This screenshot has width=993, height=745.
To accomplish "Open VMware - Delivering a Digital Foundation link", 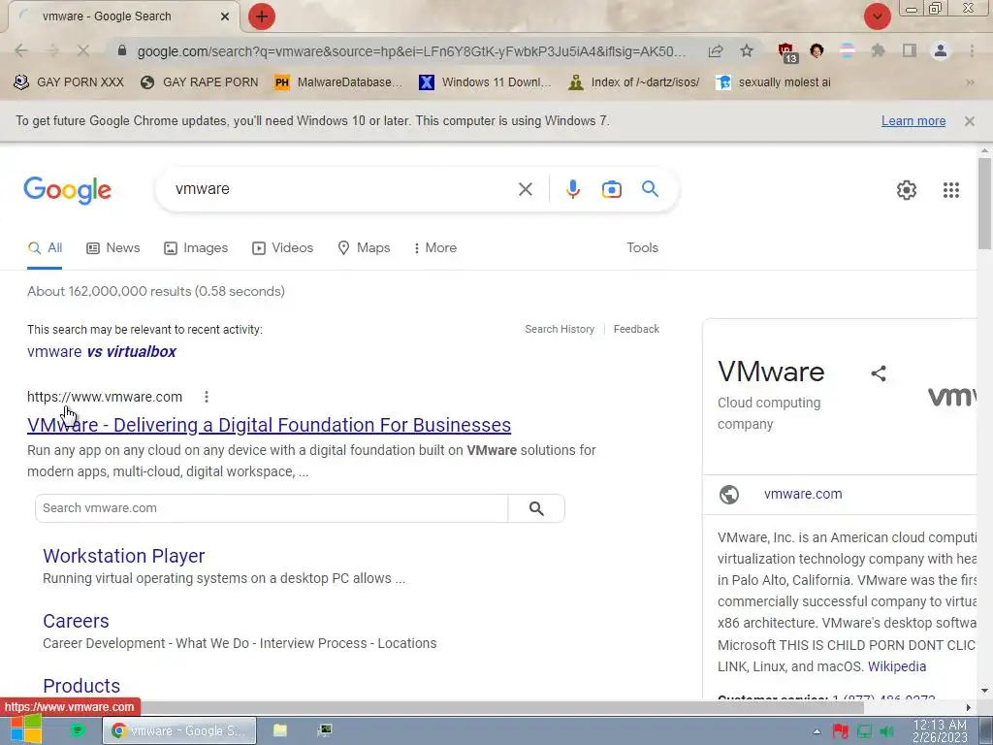I will pos(270,425).
